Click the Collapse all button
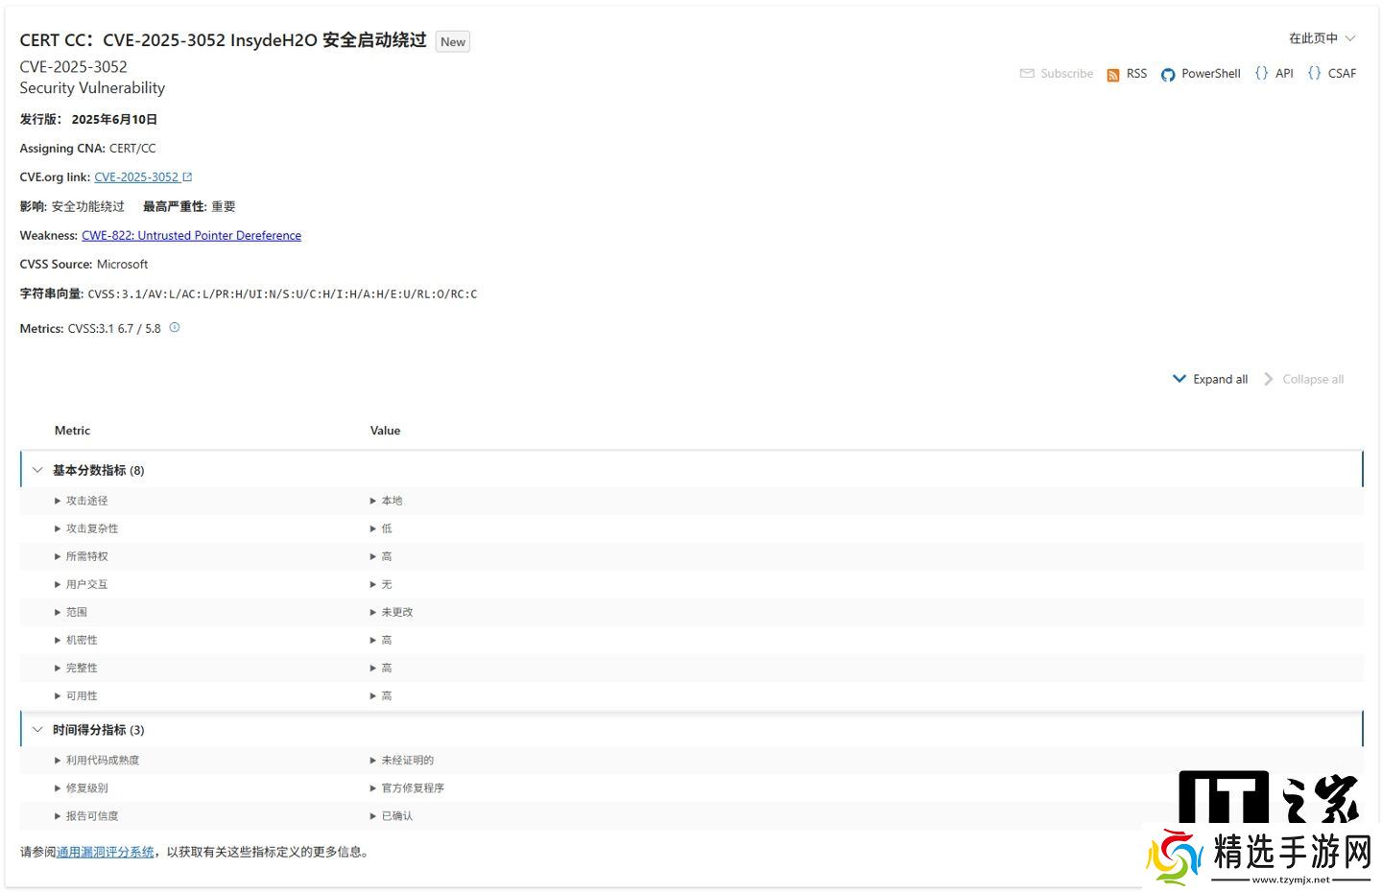The width and height of the screenshot is (1382, 892). pos(1303,379)
